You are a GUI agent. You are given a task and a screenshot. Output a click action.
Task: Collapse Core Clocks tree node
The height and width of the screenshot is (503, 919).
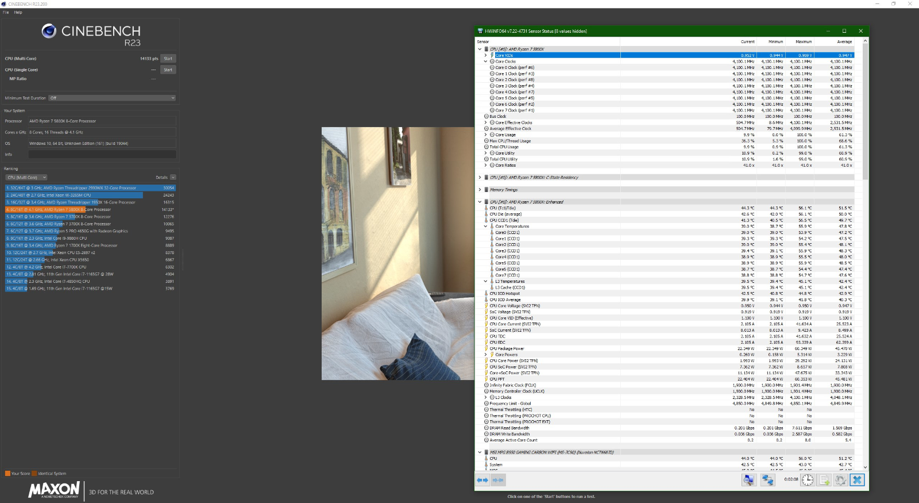(485, 62)
